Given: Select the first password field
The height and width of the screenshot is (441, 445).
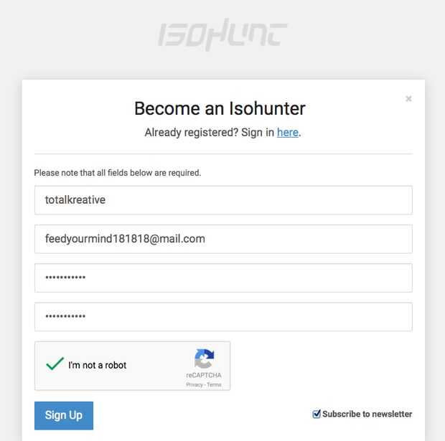Looking at the screenshot, I should (x=223, y=278).
